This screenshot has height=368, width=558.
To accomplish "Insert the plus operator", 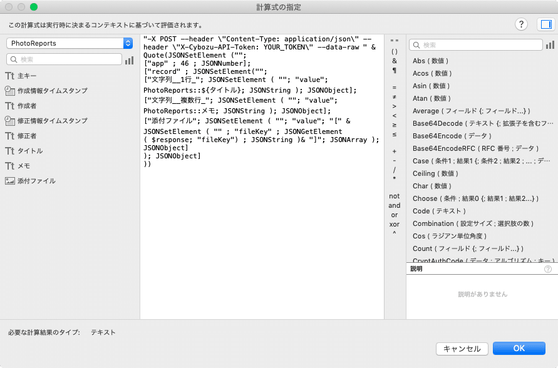I will pos(395,151).
